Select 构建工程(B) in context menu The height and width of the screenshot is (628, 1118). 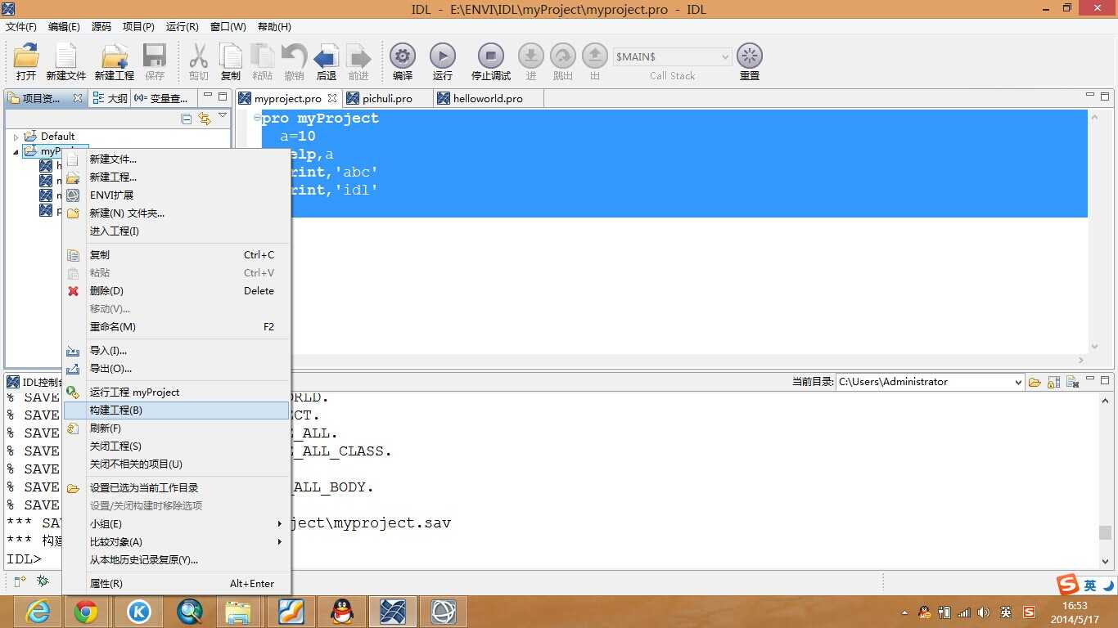click(x=177, y=410)
